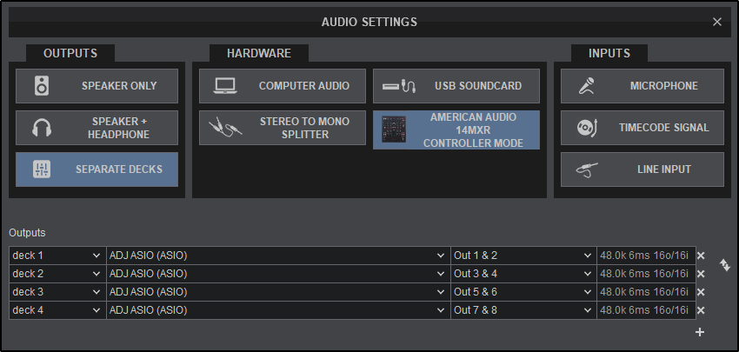
Task: Add a new output row with plus
Action: point(700,332)
